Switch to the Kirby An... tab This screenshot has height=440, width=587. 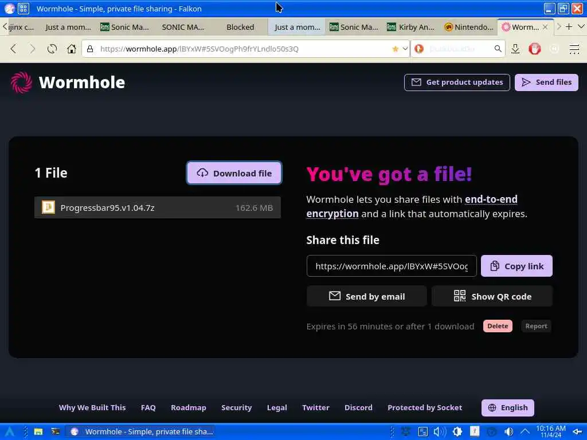410,27
